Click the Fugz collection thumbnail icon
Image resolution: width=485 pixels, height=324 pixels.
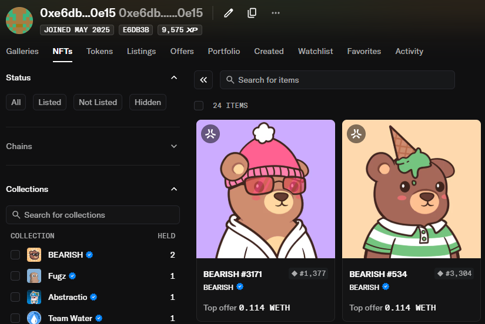coord(34,276)
